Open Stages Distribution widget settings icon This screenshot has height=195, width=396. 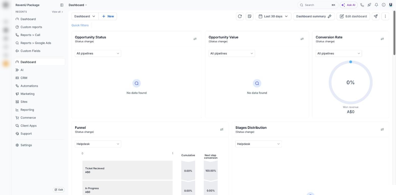pyautogui.click(x=382, y=130)
